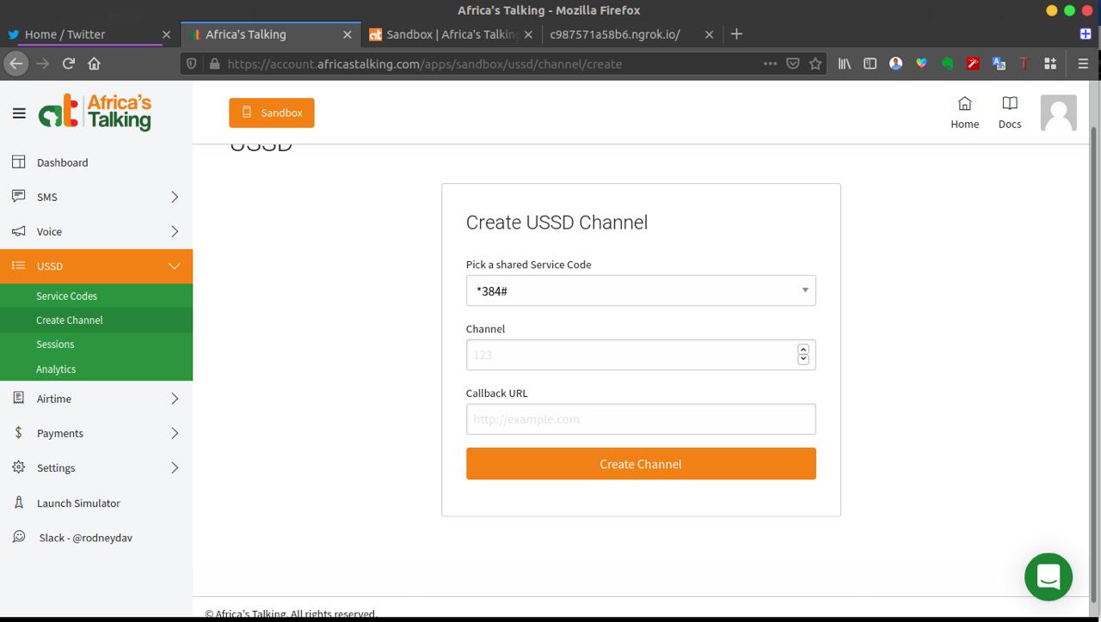The height and width of the screenshot is (622, 1101).
Task: Open the chat support bubble
Action: tap(1049, 576)
